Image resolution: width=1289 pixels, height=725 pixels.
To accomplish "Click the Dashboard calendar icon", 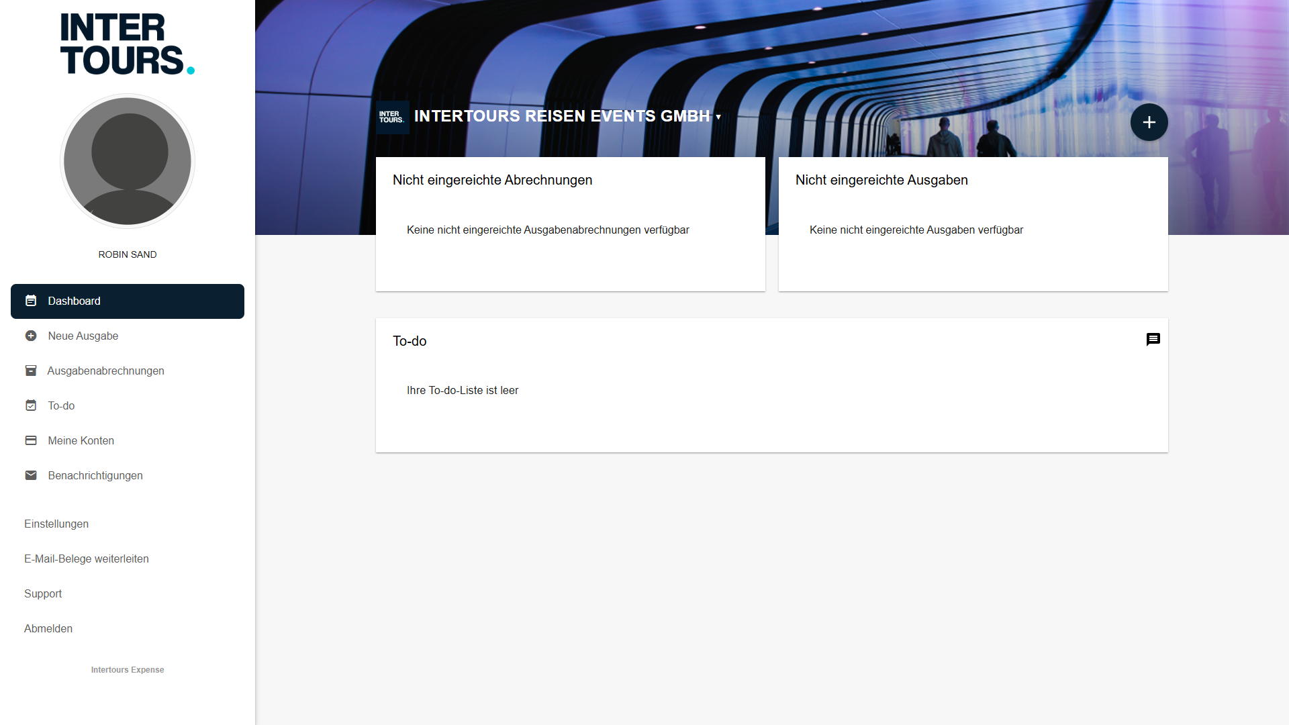I will pyautogui.click(x=31, y=301).
